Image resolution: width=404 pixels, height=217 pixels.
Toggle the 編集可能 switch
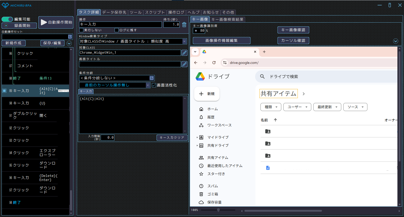(7, 19)
